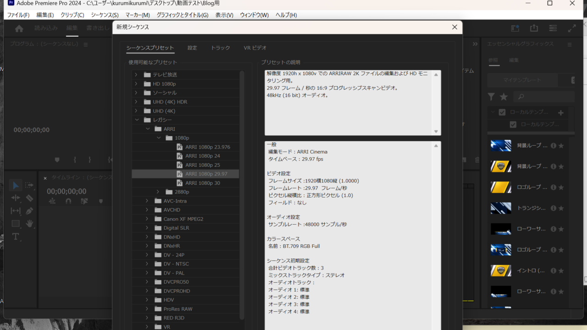Show favorites star filter in Essential Graphics
Image resolution: width=587 pixels, height=330 pixels.
tap(504, 97)
